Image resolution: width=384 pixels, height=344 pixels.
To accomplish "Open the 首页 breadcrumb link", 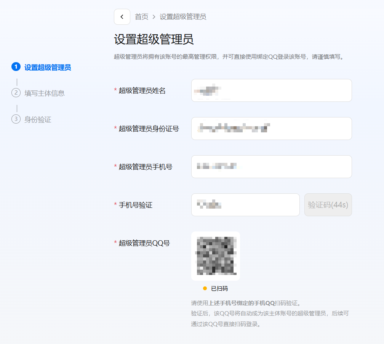I will (x=142, y=17).
